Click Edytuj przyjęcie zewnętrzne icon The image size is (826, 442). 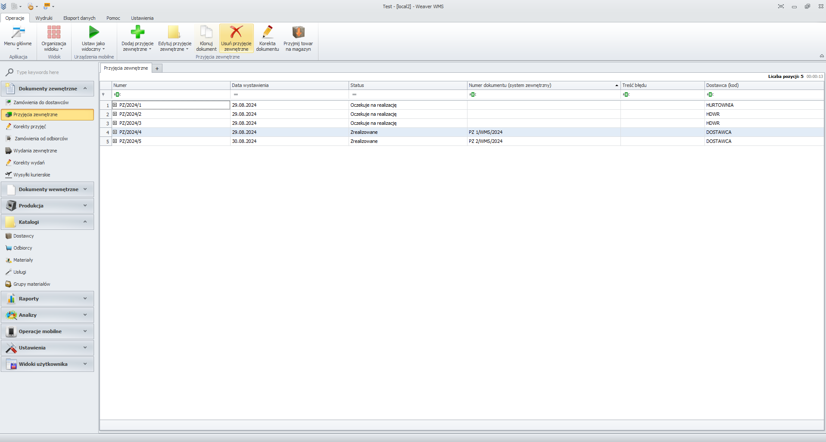coord(175,33)
